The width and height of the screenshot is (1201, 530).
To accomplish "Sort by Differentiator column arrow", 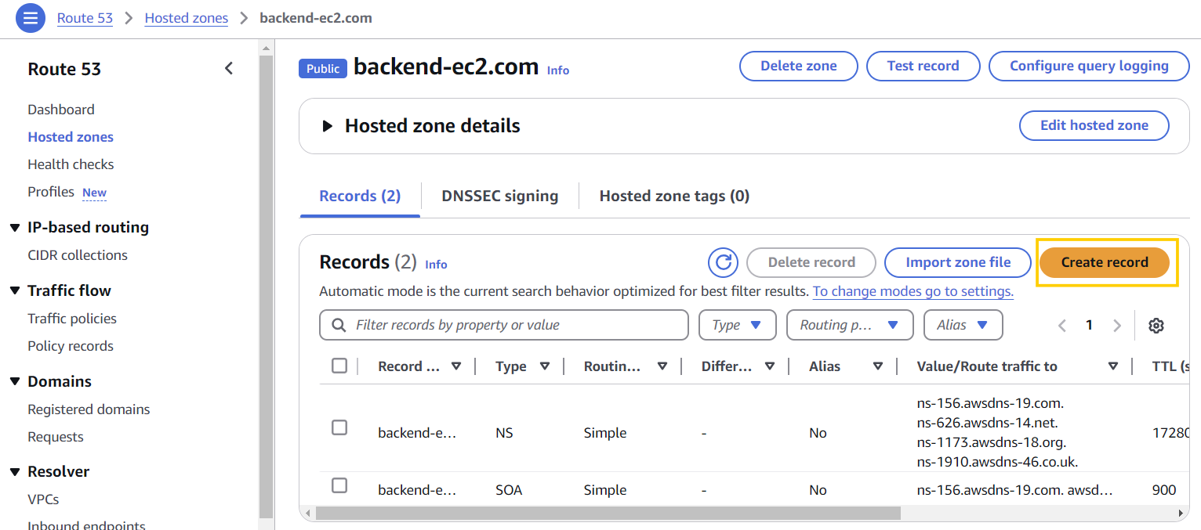I will (x=769, y=366).
